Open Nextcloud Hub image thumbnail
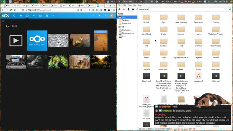 [x=37, y=41]
